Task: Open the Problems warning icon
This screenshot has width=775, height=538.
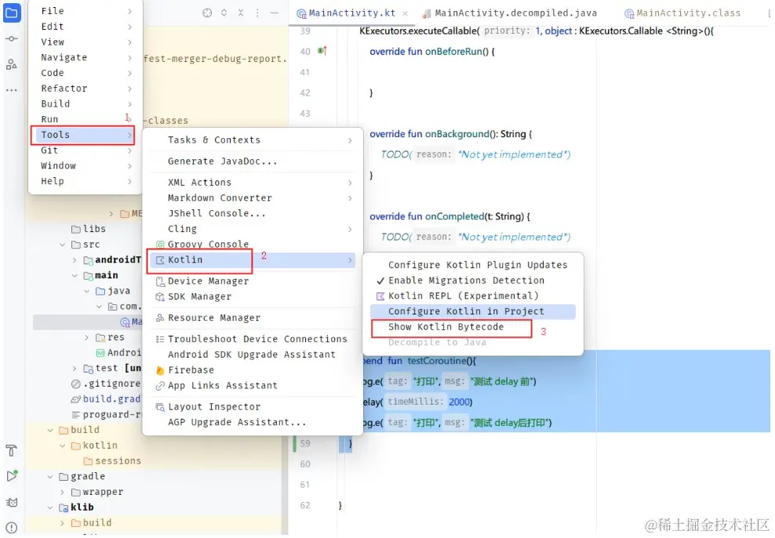Action: coord(11,528)
